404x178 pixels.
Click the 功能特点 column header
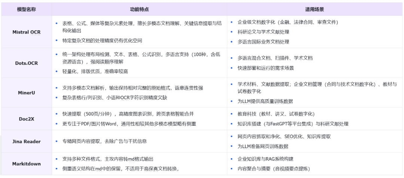(x=139, y=9)
